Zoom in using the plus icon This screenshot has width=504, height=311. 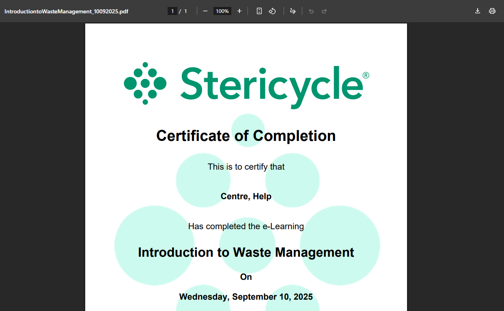(239, 11)
